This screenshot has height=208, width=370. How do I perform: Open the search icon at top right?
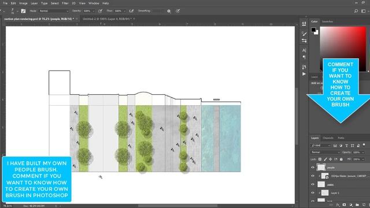(x=356, y=11)
